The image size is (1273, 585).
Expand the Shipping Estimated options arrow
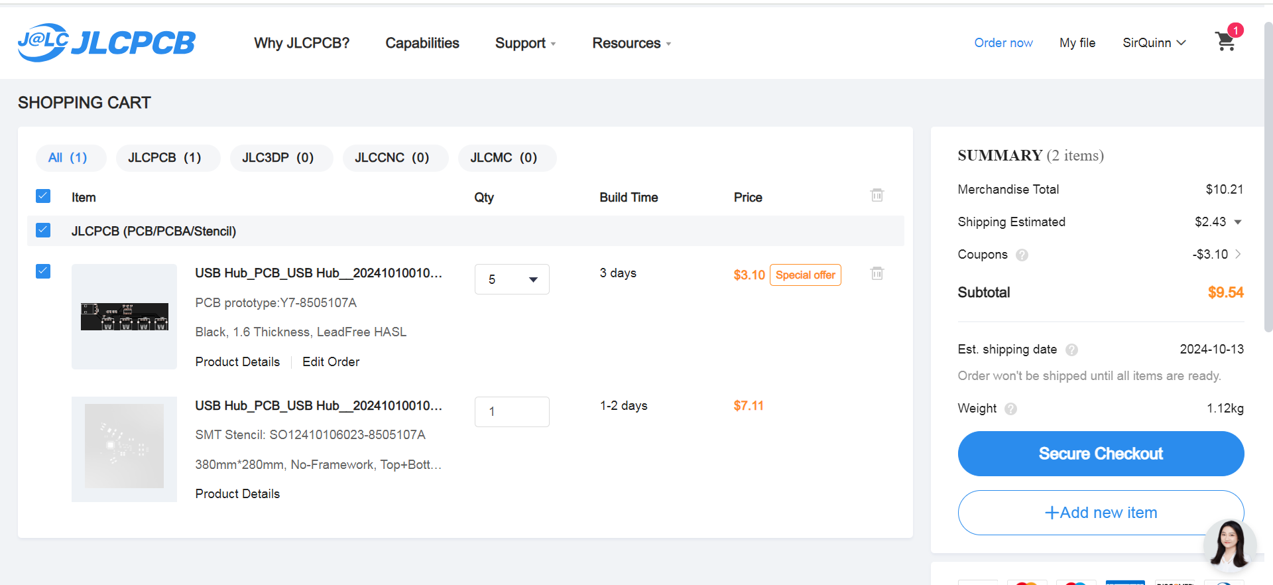click(1238, 222)
